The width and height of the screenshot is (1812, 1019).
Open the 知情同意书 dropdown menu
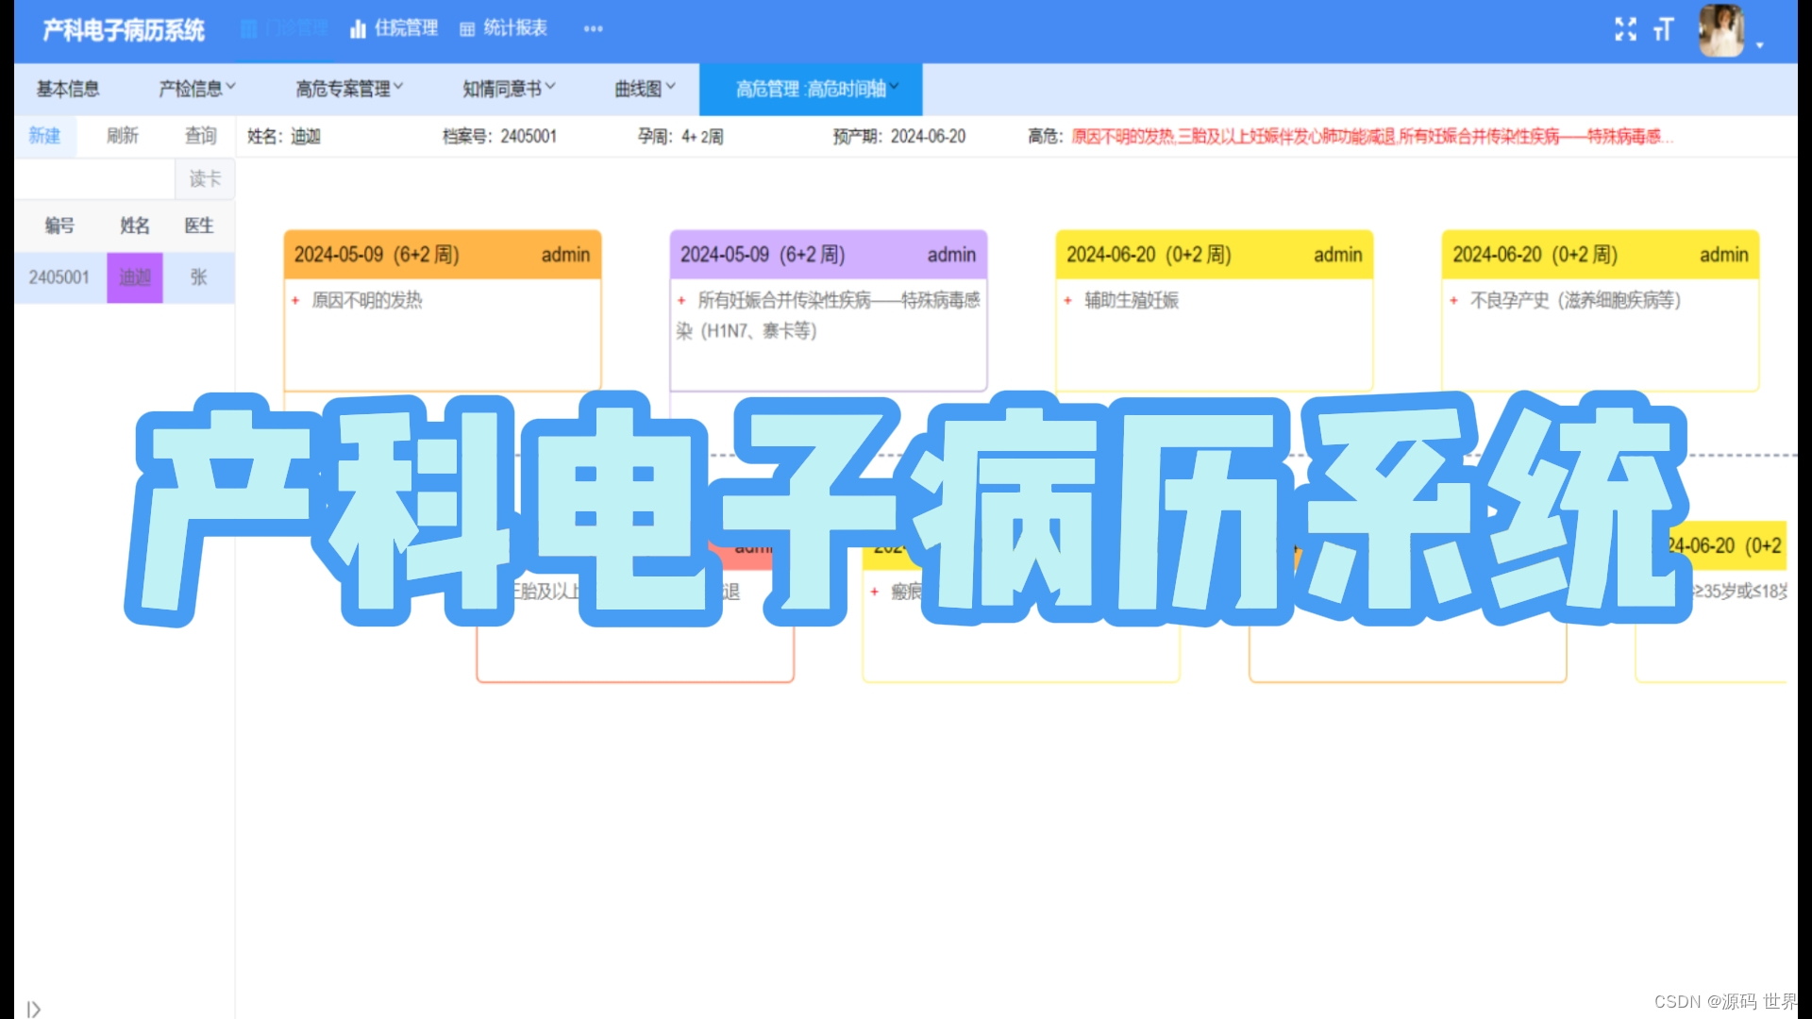(x=508, y=89)
